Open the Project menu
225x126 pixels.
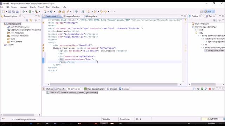(41, 7)
